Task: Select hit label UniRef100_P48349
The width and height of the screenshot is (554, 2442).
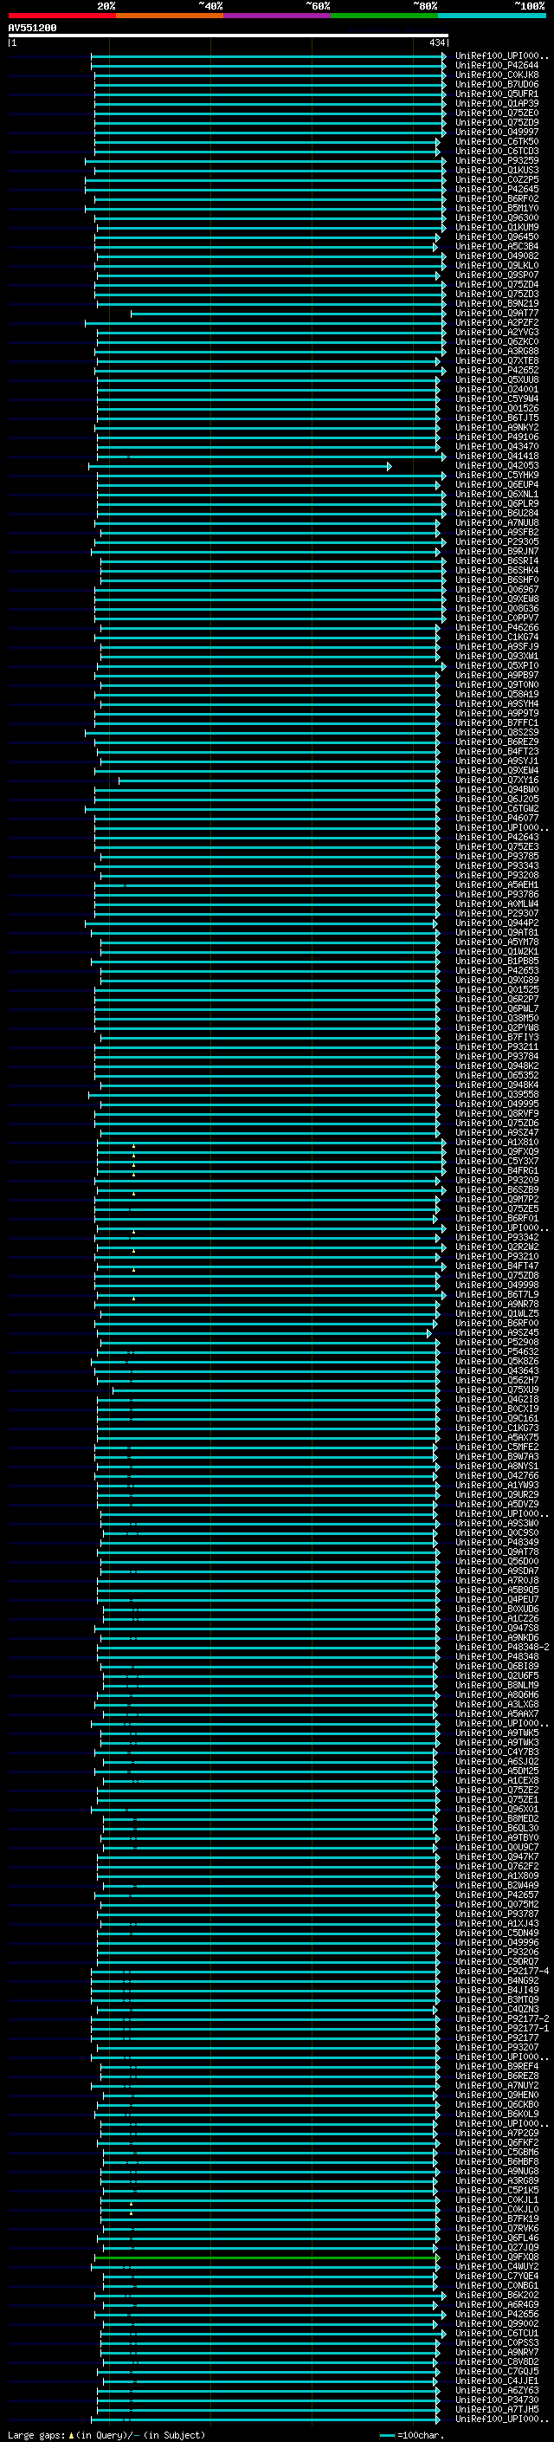Action: [497, 1542]
